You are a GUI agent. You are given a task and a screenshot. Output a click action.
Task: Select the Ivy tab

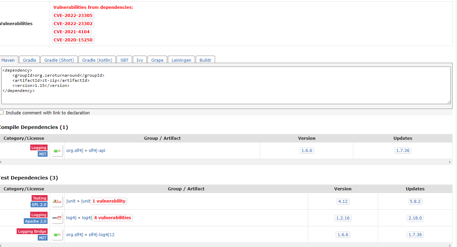pos(140,60)
